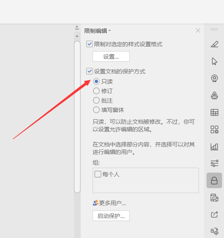
Task: Open the pen style tool in sidebar
Action: tap(215, 44)
